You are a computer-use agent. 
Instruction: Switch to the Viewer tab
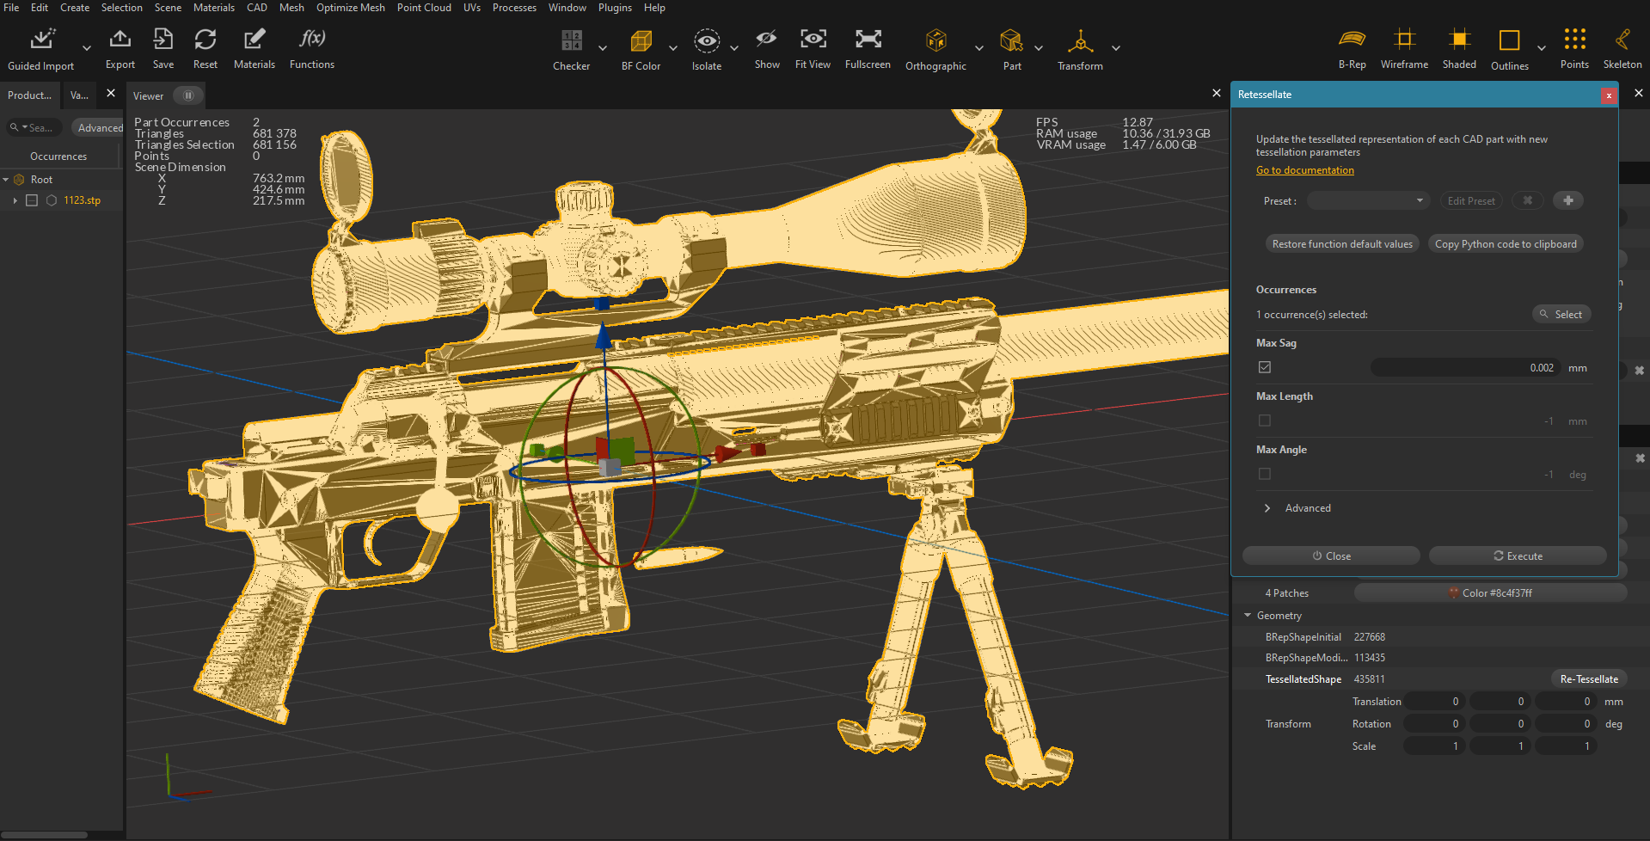147,95
